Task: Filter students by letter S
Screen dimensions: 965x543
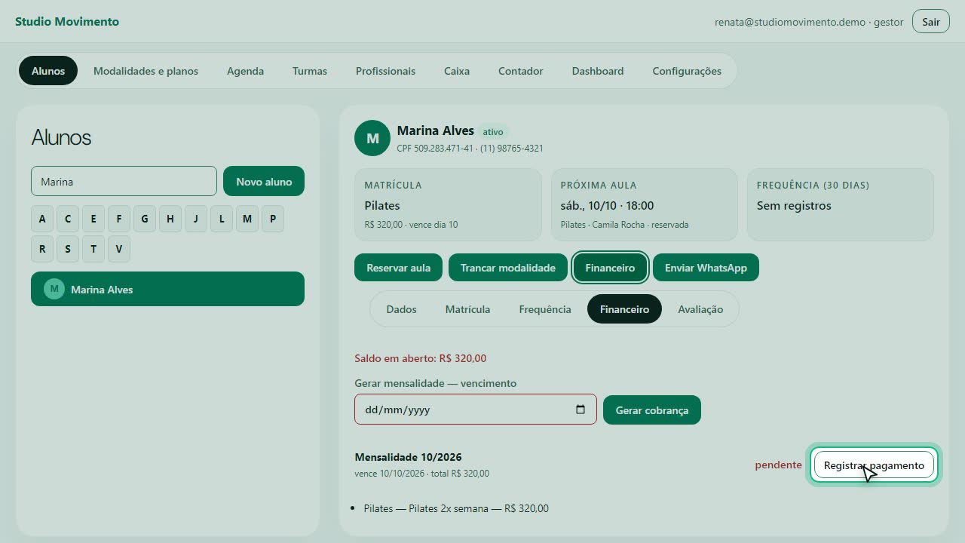Action: pyautogui.click(x=68, y=249)
